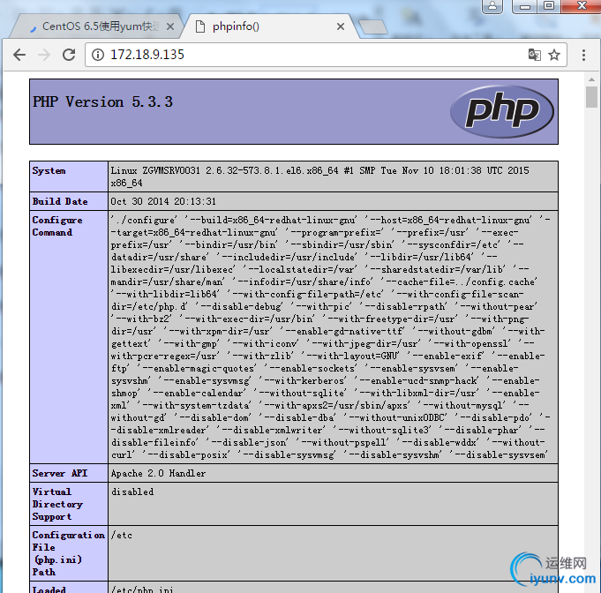Select the Configure Command label
The image size is (601, 593).
pyautogui.click(x=57, y=226)
